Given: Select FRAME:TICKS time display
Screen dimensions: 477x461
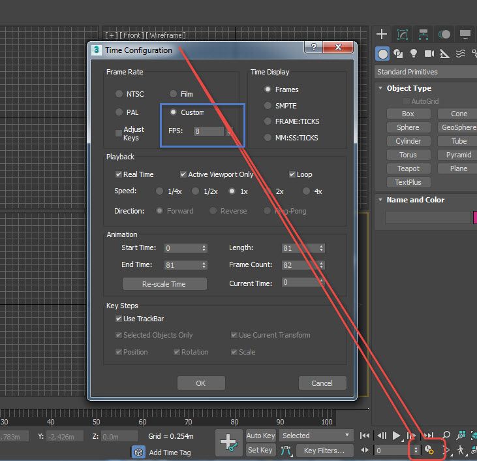Looking at the screenshot, I should [268, 121].
